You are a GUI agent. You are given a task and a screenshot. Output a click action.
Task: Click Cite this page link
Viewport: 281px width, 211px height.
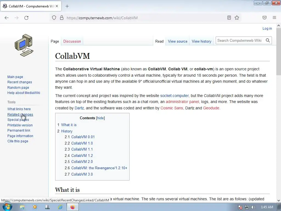coord(18,141)
